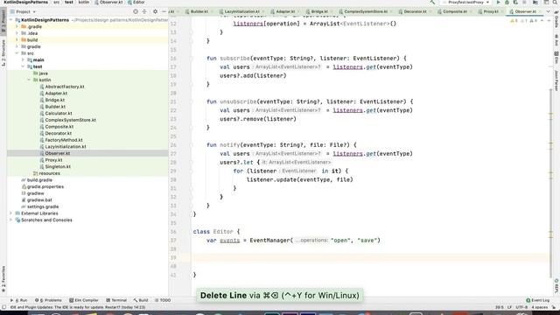Screen dimensions: 560x315
Task: Hide the Project panel with the minus icon
Action: pos(164,11)
